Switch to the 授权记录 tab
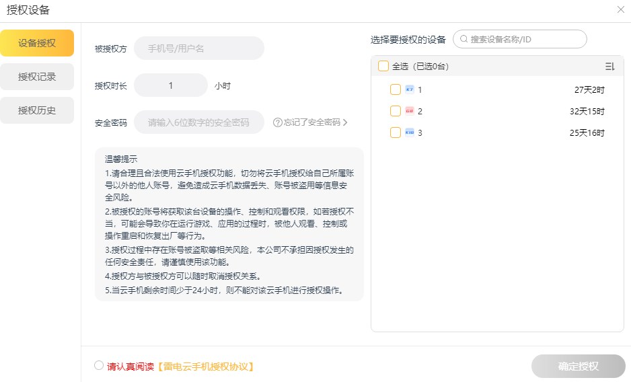Screen dimensions: 631x382 tap(37, 77)
